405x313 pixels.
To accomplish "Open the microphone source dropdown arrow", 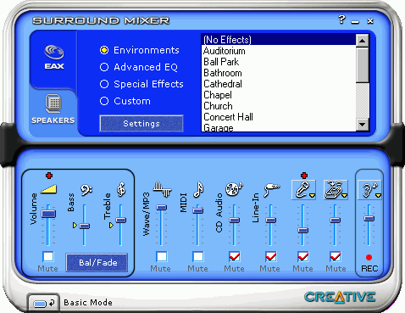I will (x=312, y=196).
